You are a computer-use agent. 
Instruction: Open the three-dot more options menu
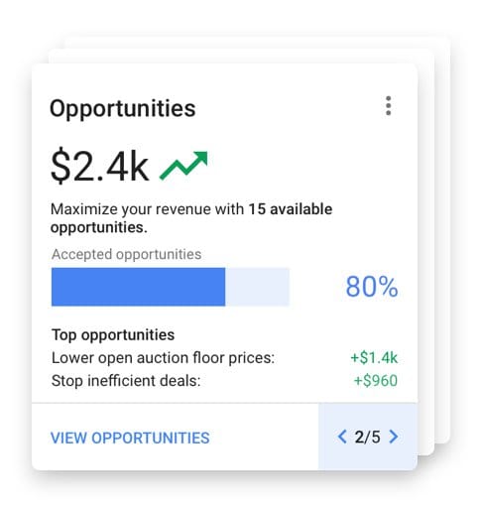click(388, 106)
